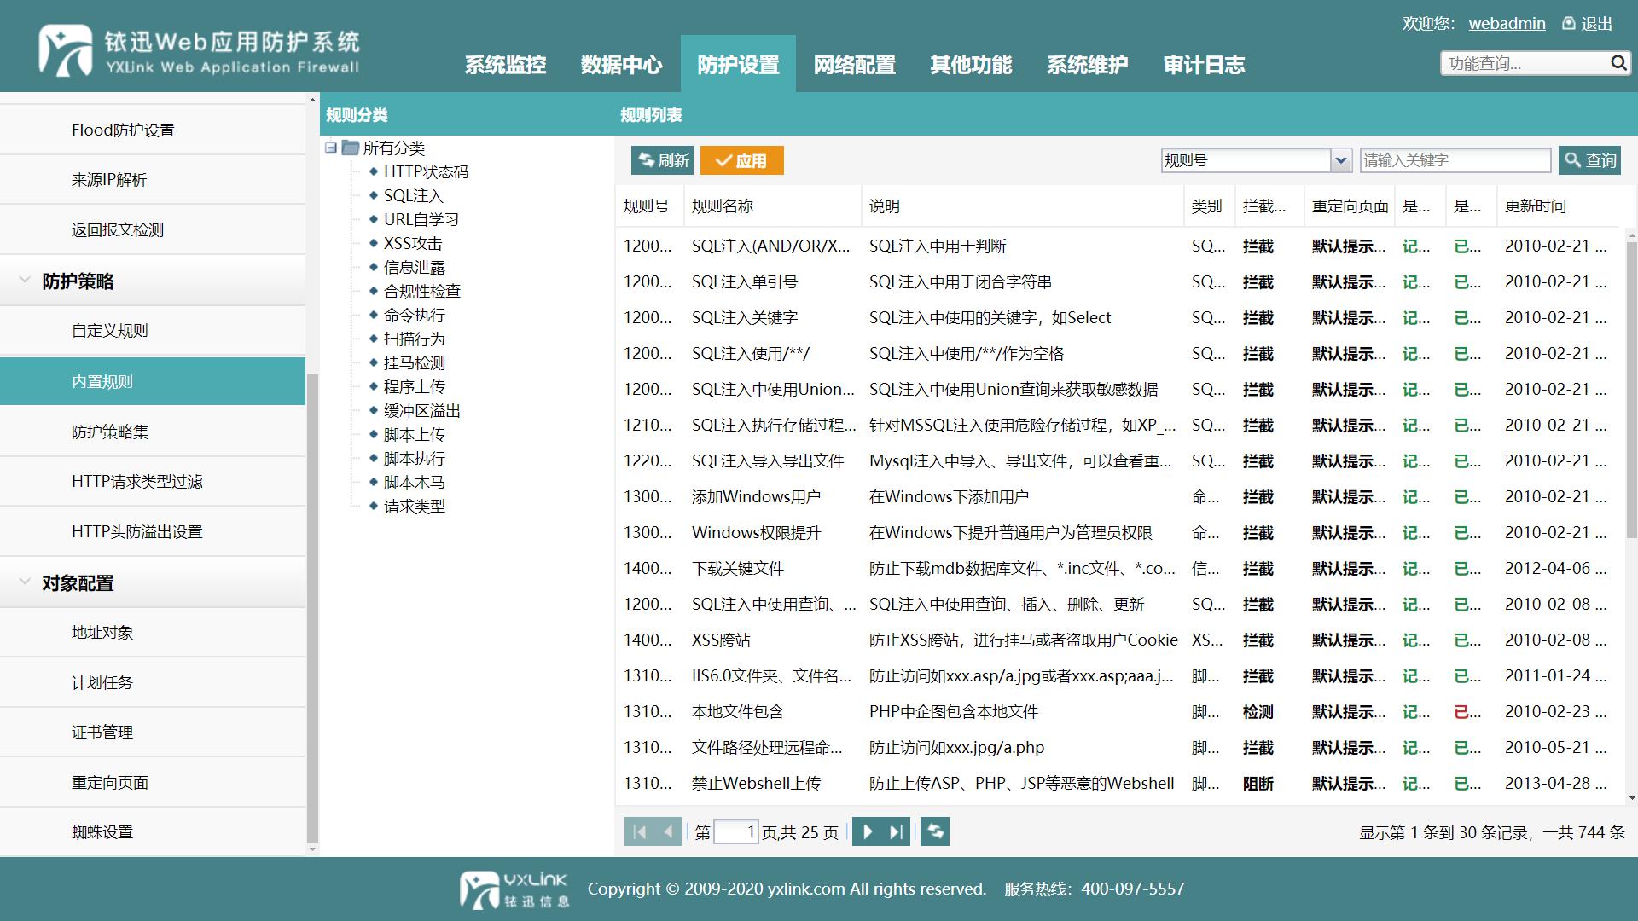The image size is (1638, 921).
Task: Open Flood防护设置 in sidebar
Action: click(x=153, y=130)
